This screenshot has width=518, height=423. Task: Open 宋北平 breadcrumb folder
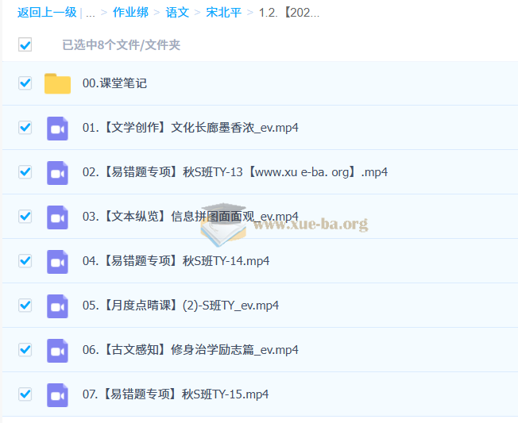[x=222, y=13]
